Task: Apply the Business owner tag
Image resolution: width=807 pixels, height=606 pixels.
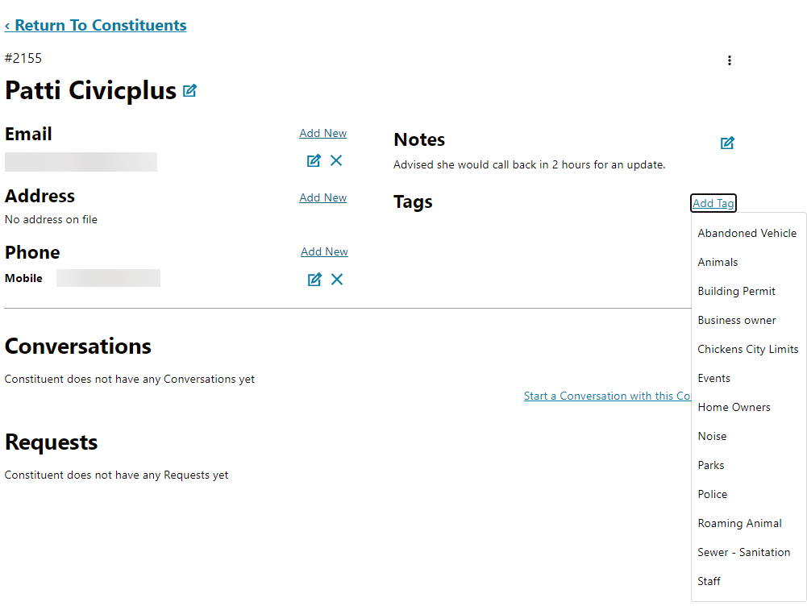Action: pyautogui.click(x=737, y=320)
